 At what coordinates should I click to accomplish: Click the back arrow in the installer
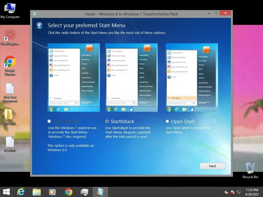(x=40, y=25)
